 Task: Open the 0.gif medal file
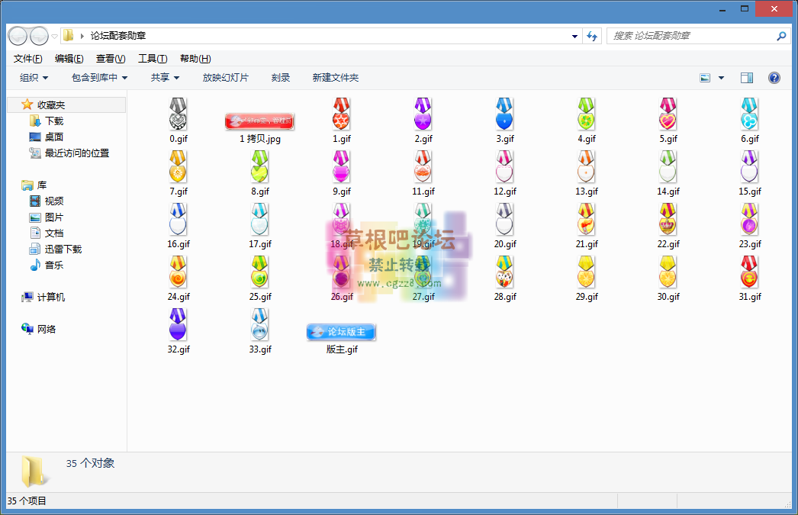pos(178,115)
